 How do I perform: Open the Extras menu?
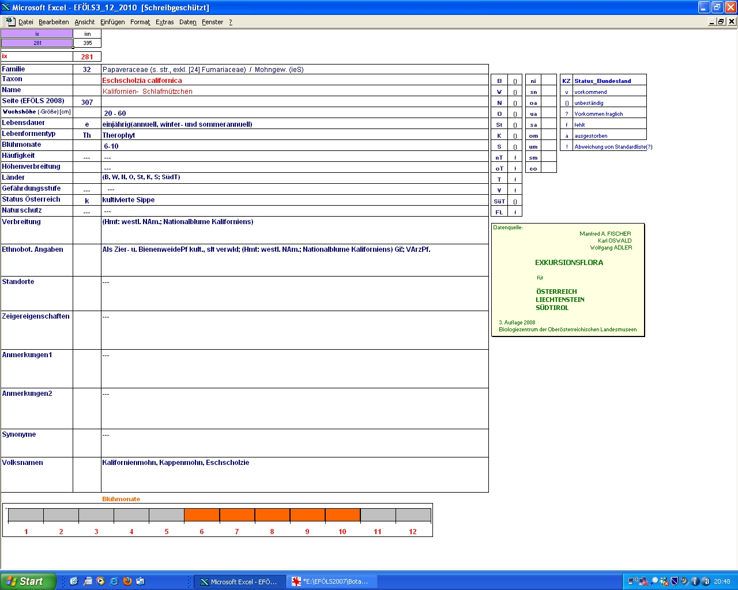(x=165, y=22)
